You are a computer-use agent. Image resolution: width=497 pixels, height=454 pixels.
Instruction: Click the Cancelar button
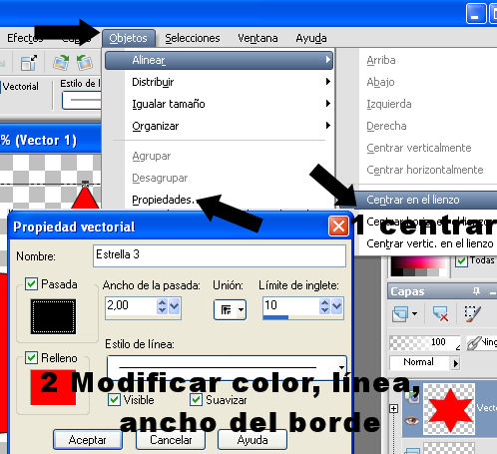171,440
